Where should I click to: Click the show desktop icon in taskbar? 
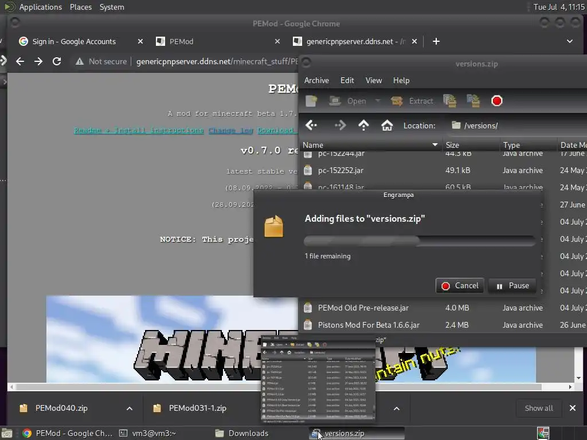click(x=7, y=433)
